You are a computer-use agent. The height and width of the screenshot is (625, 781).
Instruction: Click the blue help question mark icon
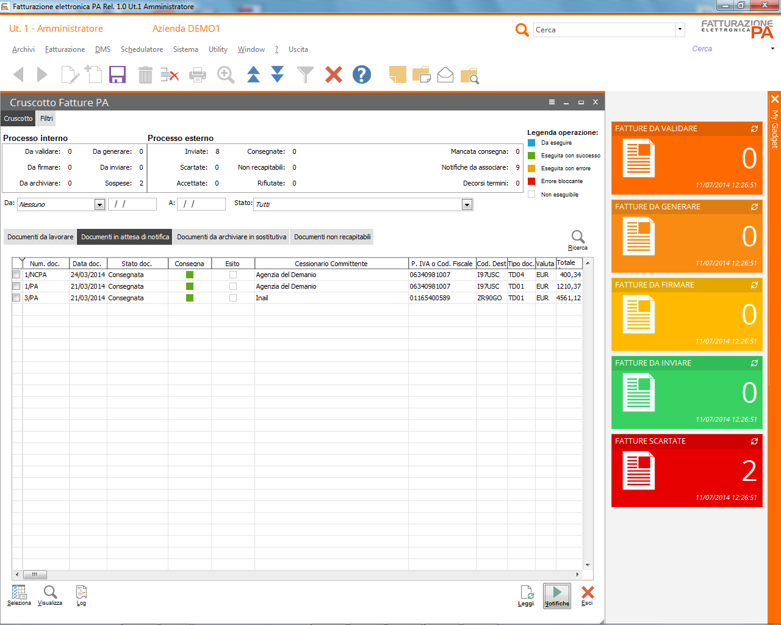(362, 74)
